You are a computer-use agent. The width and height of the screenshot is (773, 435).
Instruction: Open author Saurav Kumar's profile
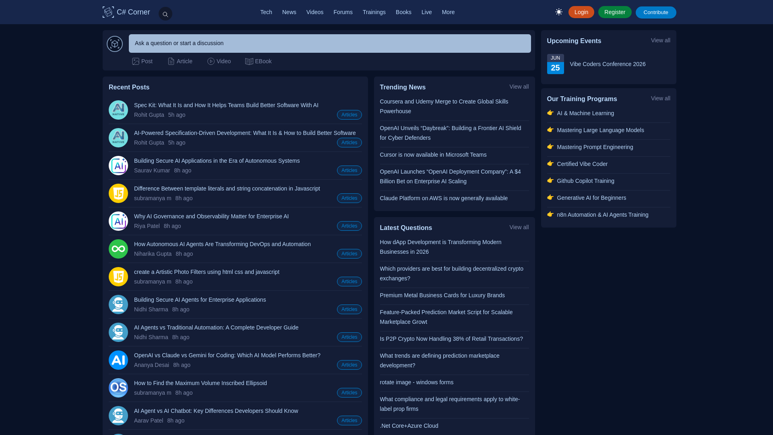coord(152,170)
